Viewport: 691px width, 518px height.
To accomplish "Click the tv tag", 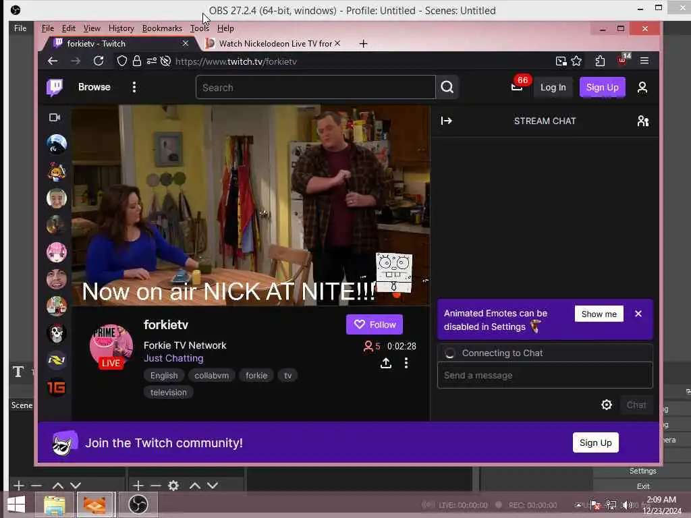I will [287, 375].
